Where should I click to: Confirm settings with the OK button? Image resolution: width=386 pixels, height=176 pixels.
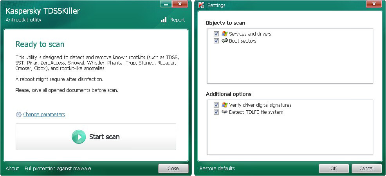click(x=334, y=169)
